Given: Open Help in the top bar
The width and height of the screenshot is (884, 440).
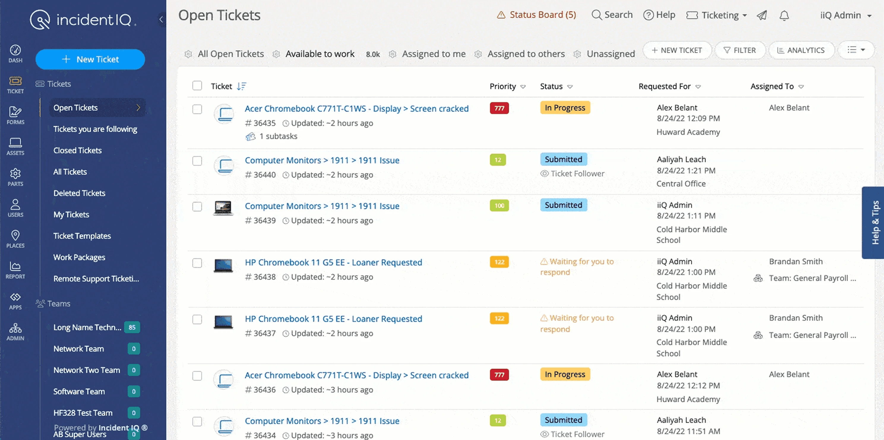Looking at the screenshot, I should click(x=659, y=15).
